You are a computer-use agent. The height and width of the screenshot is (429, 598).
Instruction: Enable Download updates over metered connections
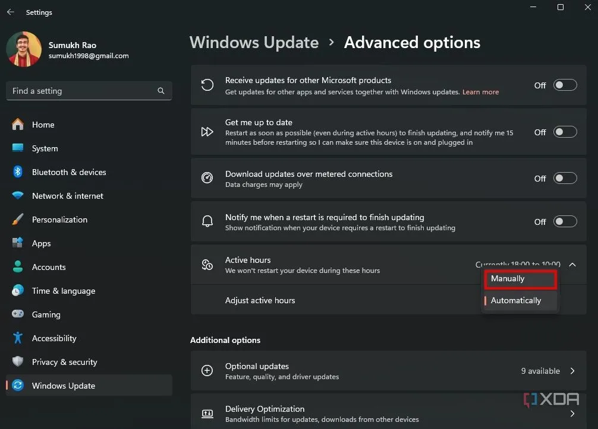(x=565, y=178)
